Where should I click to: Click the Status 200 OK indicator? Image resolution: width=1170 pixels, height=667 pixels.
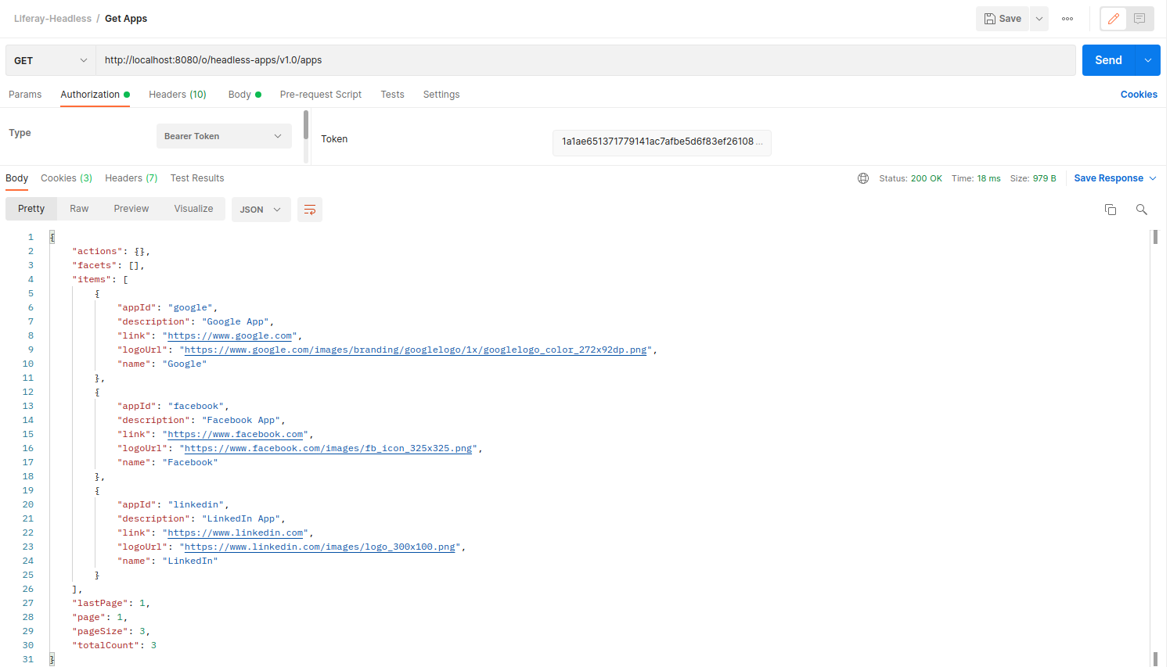coord(910,178)
